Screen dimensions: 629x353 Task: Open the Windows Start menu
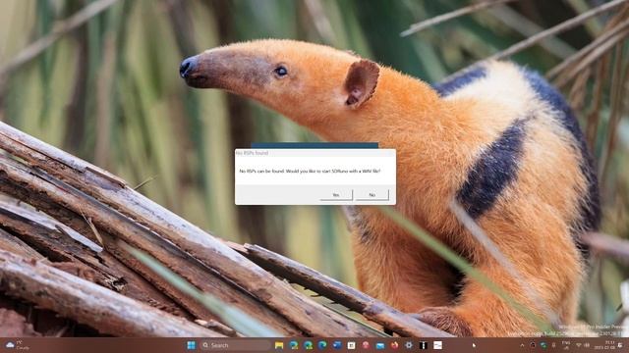[x=192, y=345]
